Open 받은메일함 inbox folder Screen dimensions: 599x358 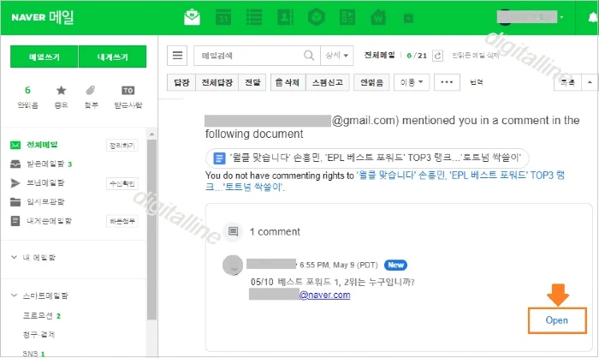45,164
